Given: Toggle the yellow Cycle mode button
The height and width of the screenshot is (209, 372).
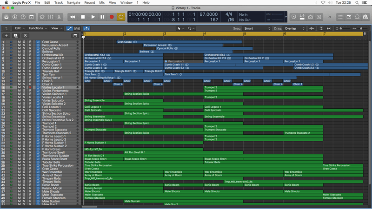Looking at the screenshot, I should tap(121, 17).
